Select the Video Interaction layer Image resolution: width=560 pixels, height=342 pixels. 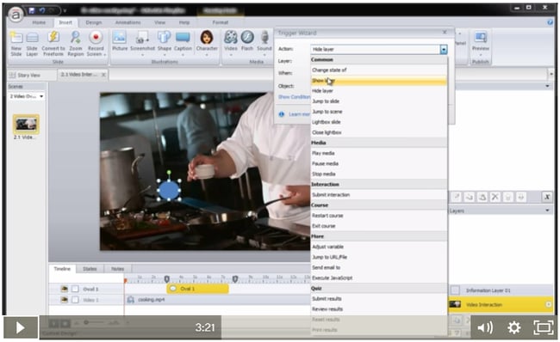click(x=500, y=304)
